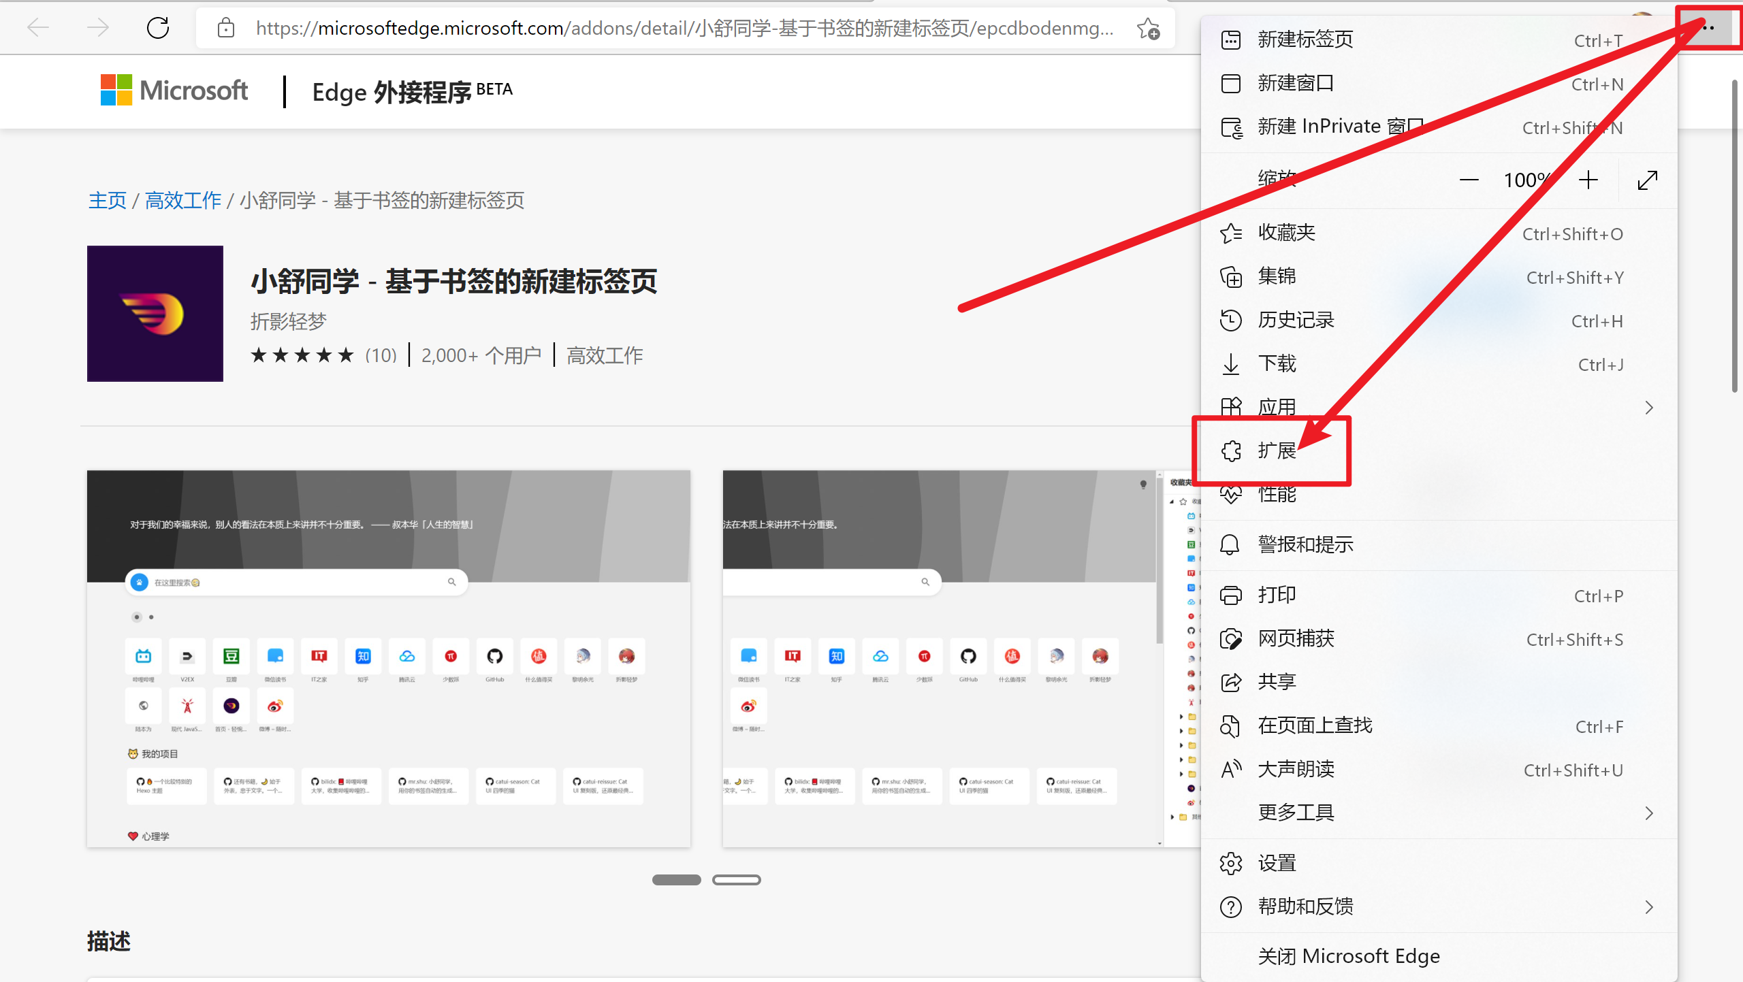Click 网页捕获 (Web capture) item
This screenshot has height=982, width=1743.
[x=1295, y=639]
